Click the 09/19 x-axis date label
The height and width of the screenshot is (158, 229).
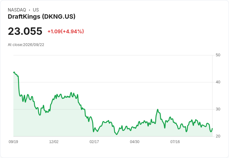13,142
